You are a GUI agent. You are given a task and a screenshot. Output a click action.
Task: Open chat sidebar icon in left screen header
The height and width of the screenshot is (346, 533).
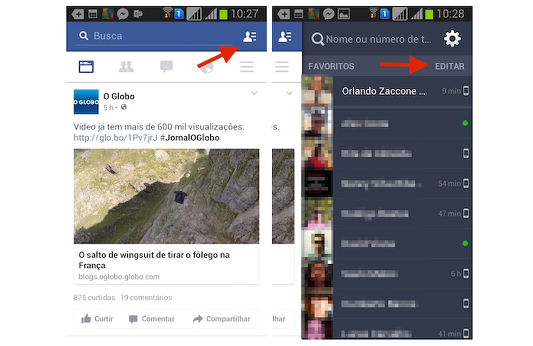point(250,36)
